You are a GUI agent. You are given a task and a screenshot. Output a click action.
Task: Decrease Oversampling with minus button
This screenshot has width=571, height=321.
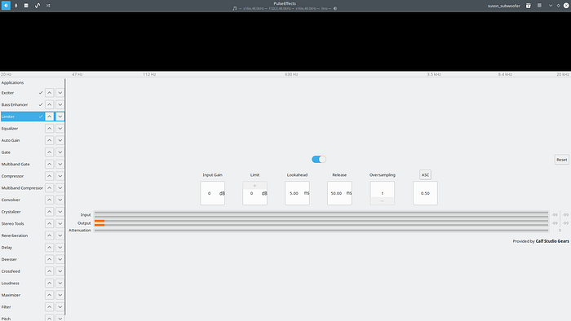coord(382,200)
